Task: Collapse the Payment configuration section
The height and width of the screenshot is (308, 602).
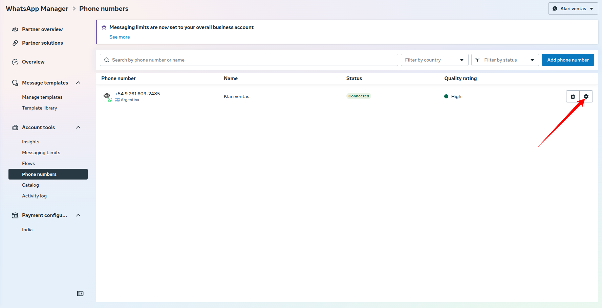Action: (78, 215)
